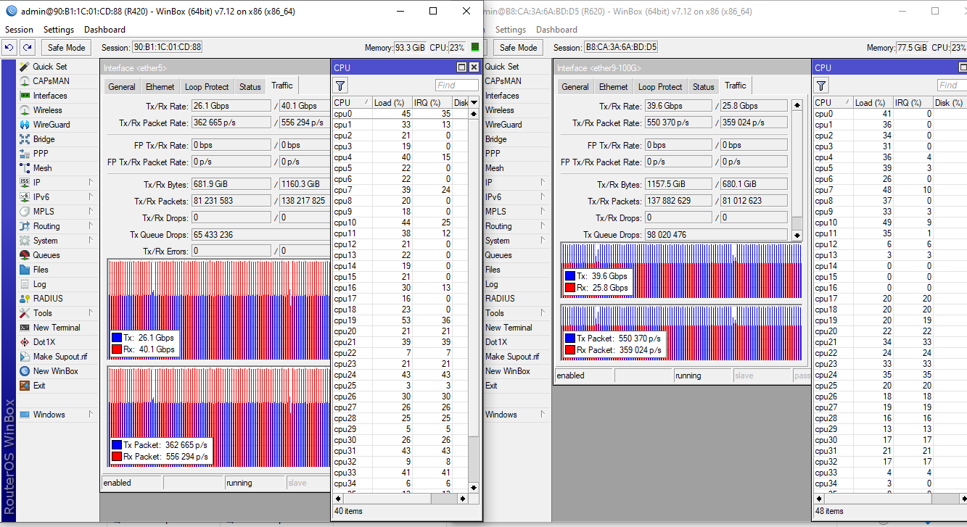The width and height of the screenshot is (967, 527).
Task: Open the Session menu
Action: tap(19, 30)
